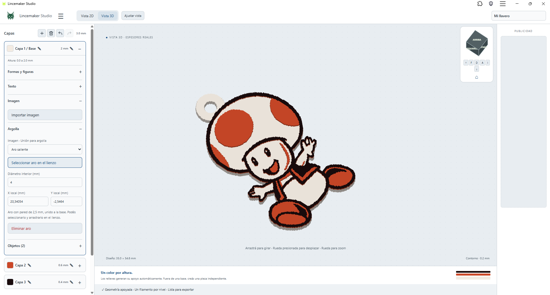
Task: Open Capa 2 orange color swatch
Action: tap(10, 265)
